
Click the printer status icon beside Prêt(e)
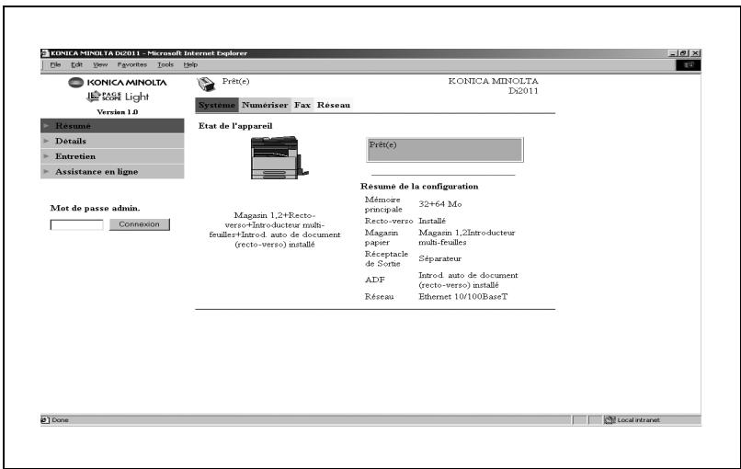206,85
